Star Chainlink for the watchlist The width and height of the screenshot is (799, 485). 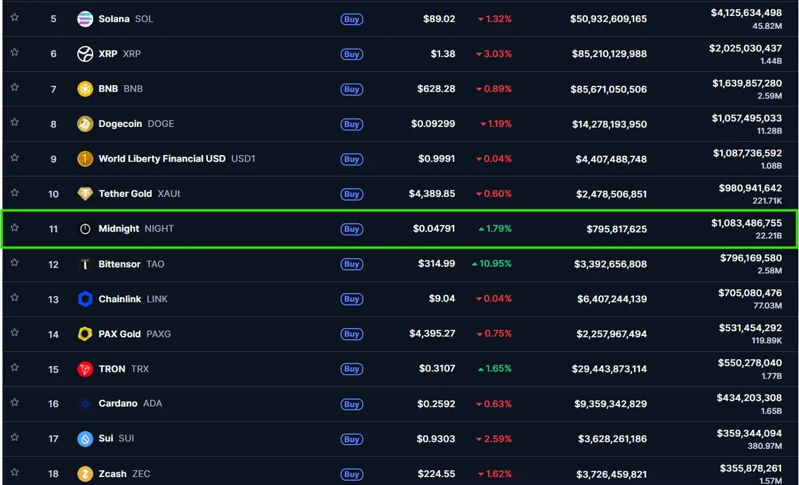pyautogui.click(x=15, y=297)
